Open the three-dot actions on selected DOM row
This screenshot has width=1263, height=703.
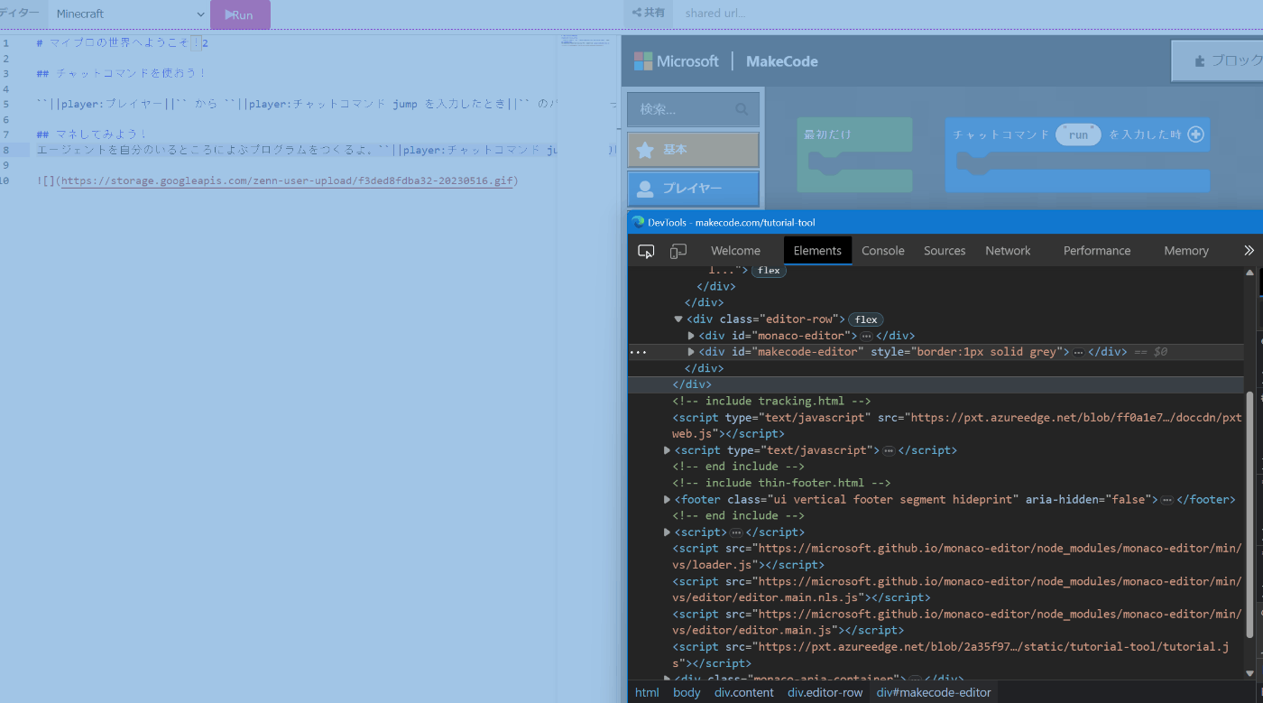(638, 352)
